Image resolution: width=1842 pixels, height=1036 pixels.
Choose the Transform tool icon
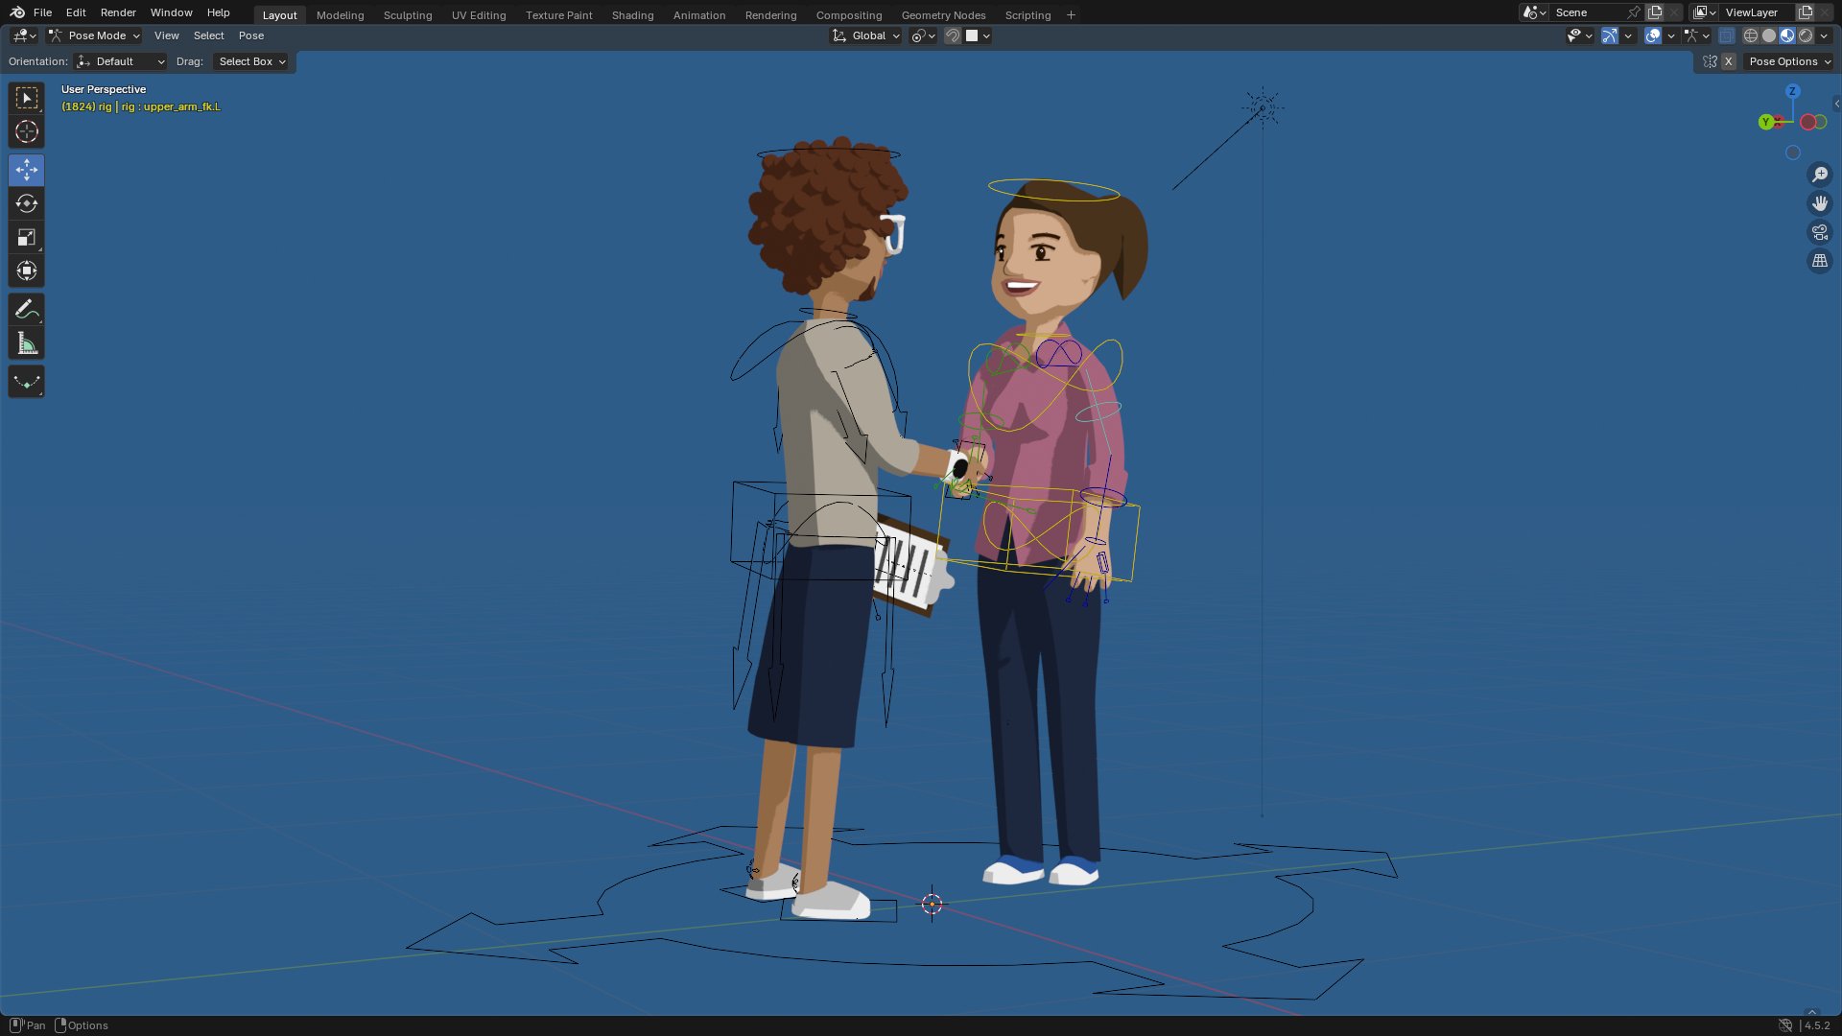26,271
